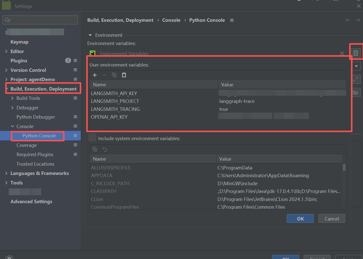Select the LANGSMITH_API_KEY variable row
The height and width of the screenshot is (259, 363).
[218, 93]
